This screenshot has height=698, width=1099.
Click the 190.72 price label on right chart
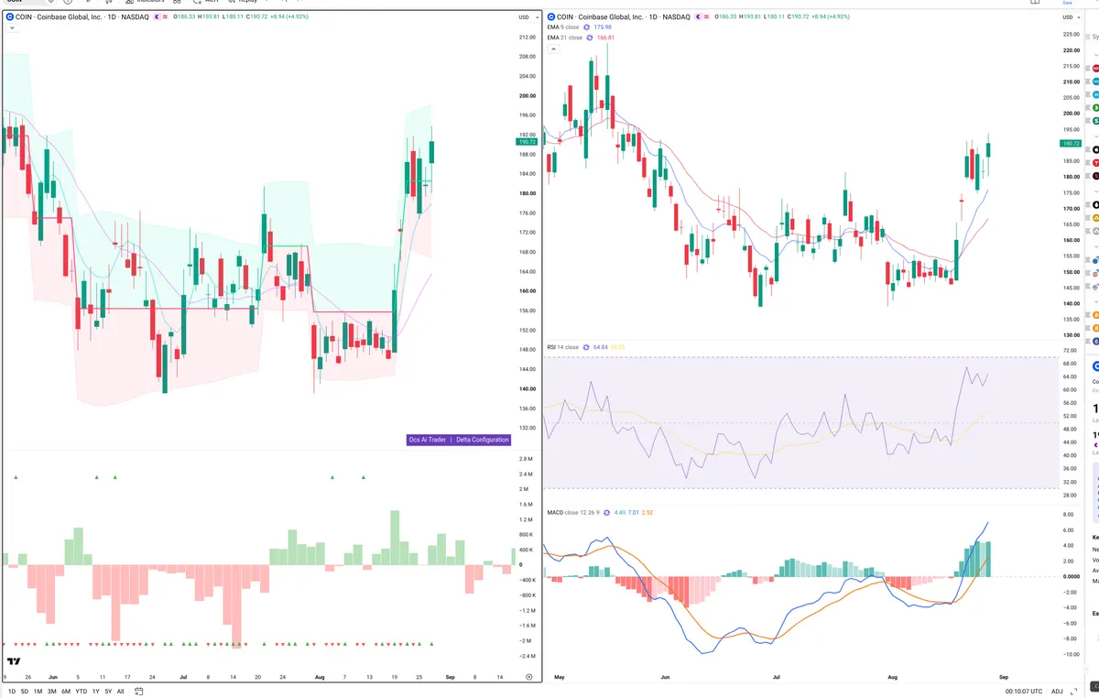click(1071, 144)
